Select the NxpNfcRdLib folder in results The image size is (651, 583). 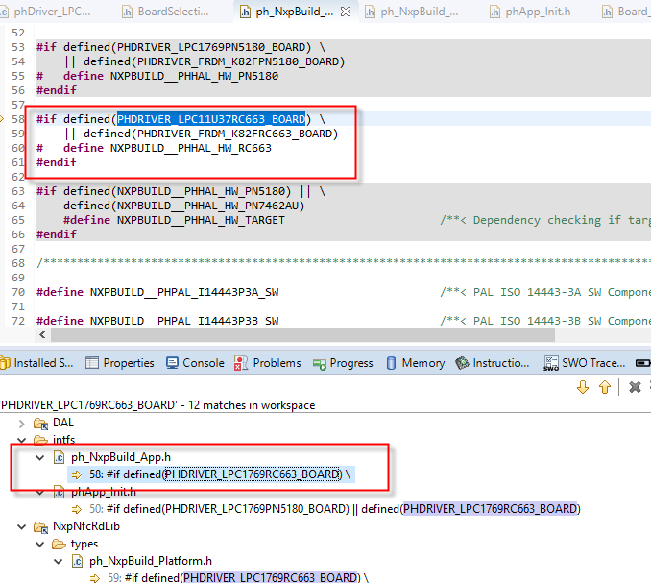point(86,526)
